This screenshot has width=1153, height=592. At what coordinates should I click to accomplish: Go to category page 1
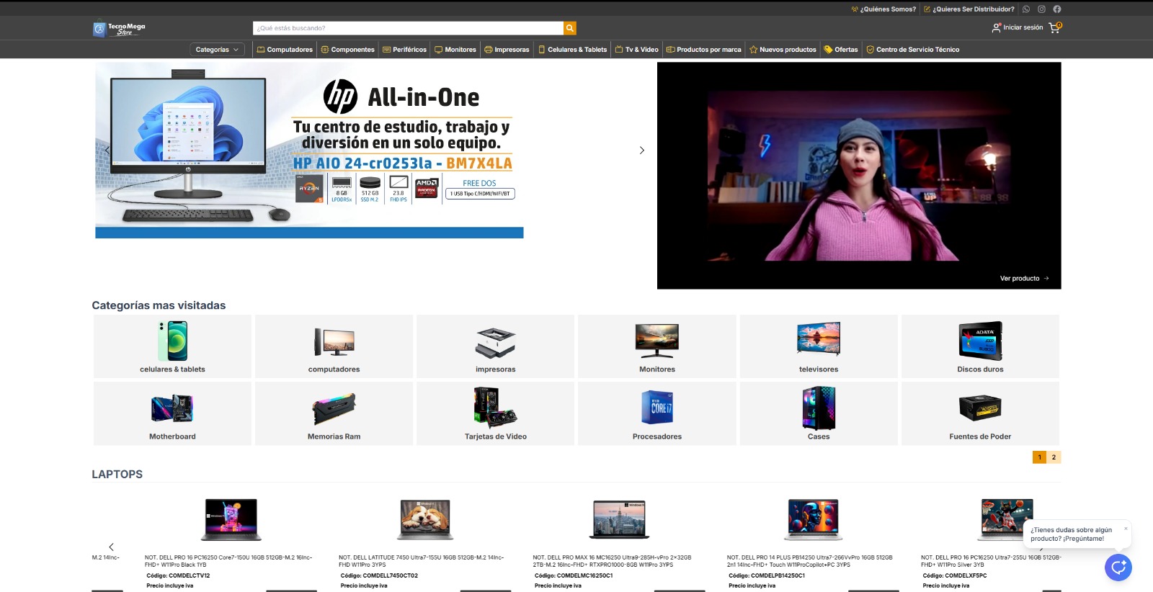point(1039,457)
